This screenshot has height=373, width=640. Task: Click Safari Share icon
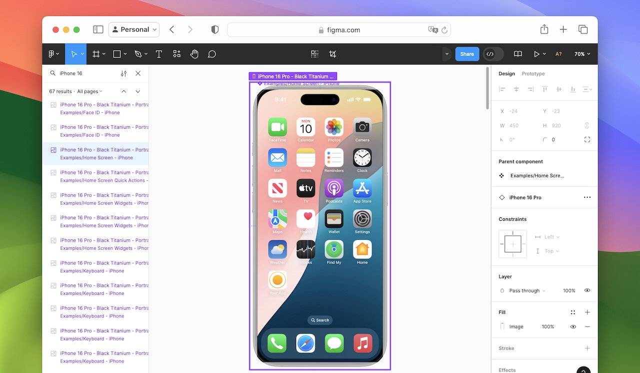544,30
